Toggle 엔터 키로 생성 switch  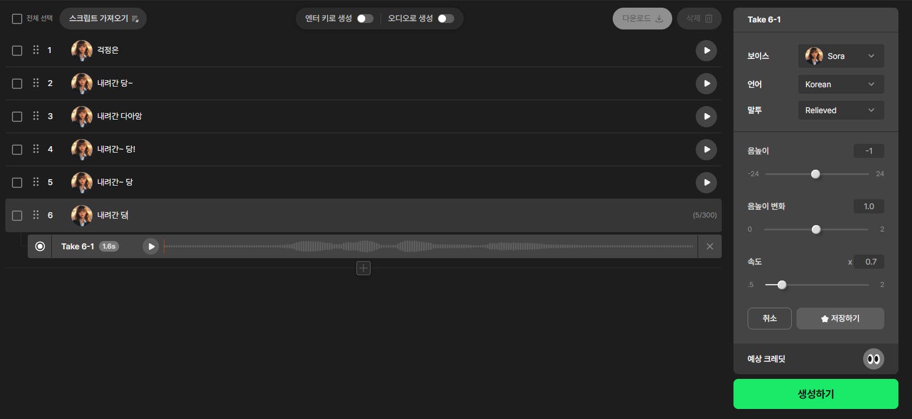[365, 18]
